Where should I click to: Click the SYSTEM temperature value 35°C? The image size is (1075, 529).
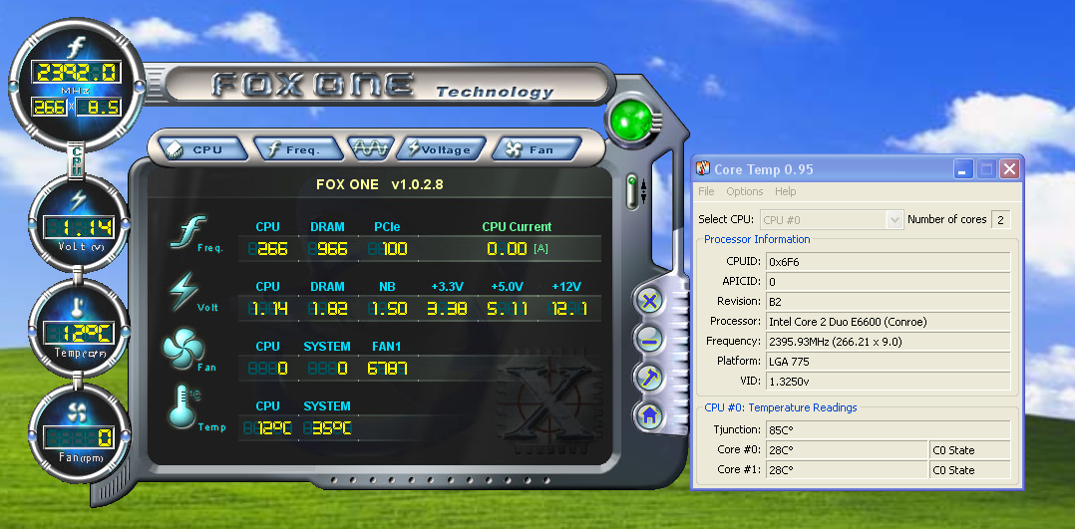pyautogui.click(x=328, y=428)
